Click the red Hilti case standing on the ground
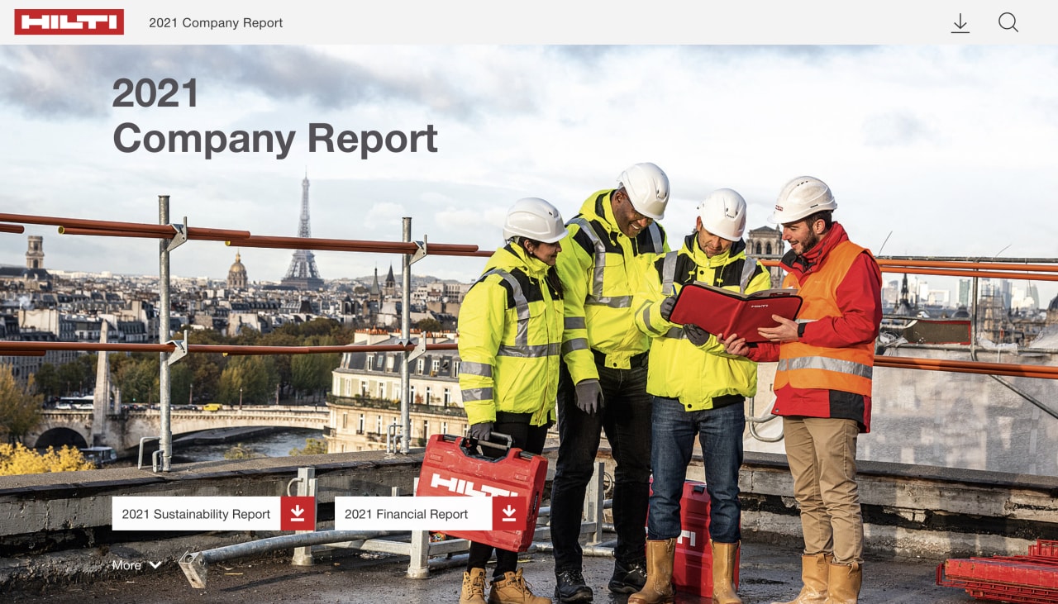Screen dimensions: 1058x604 point(693,537)
